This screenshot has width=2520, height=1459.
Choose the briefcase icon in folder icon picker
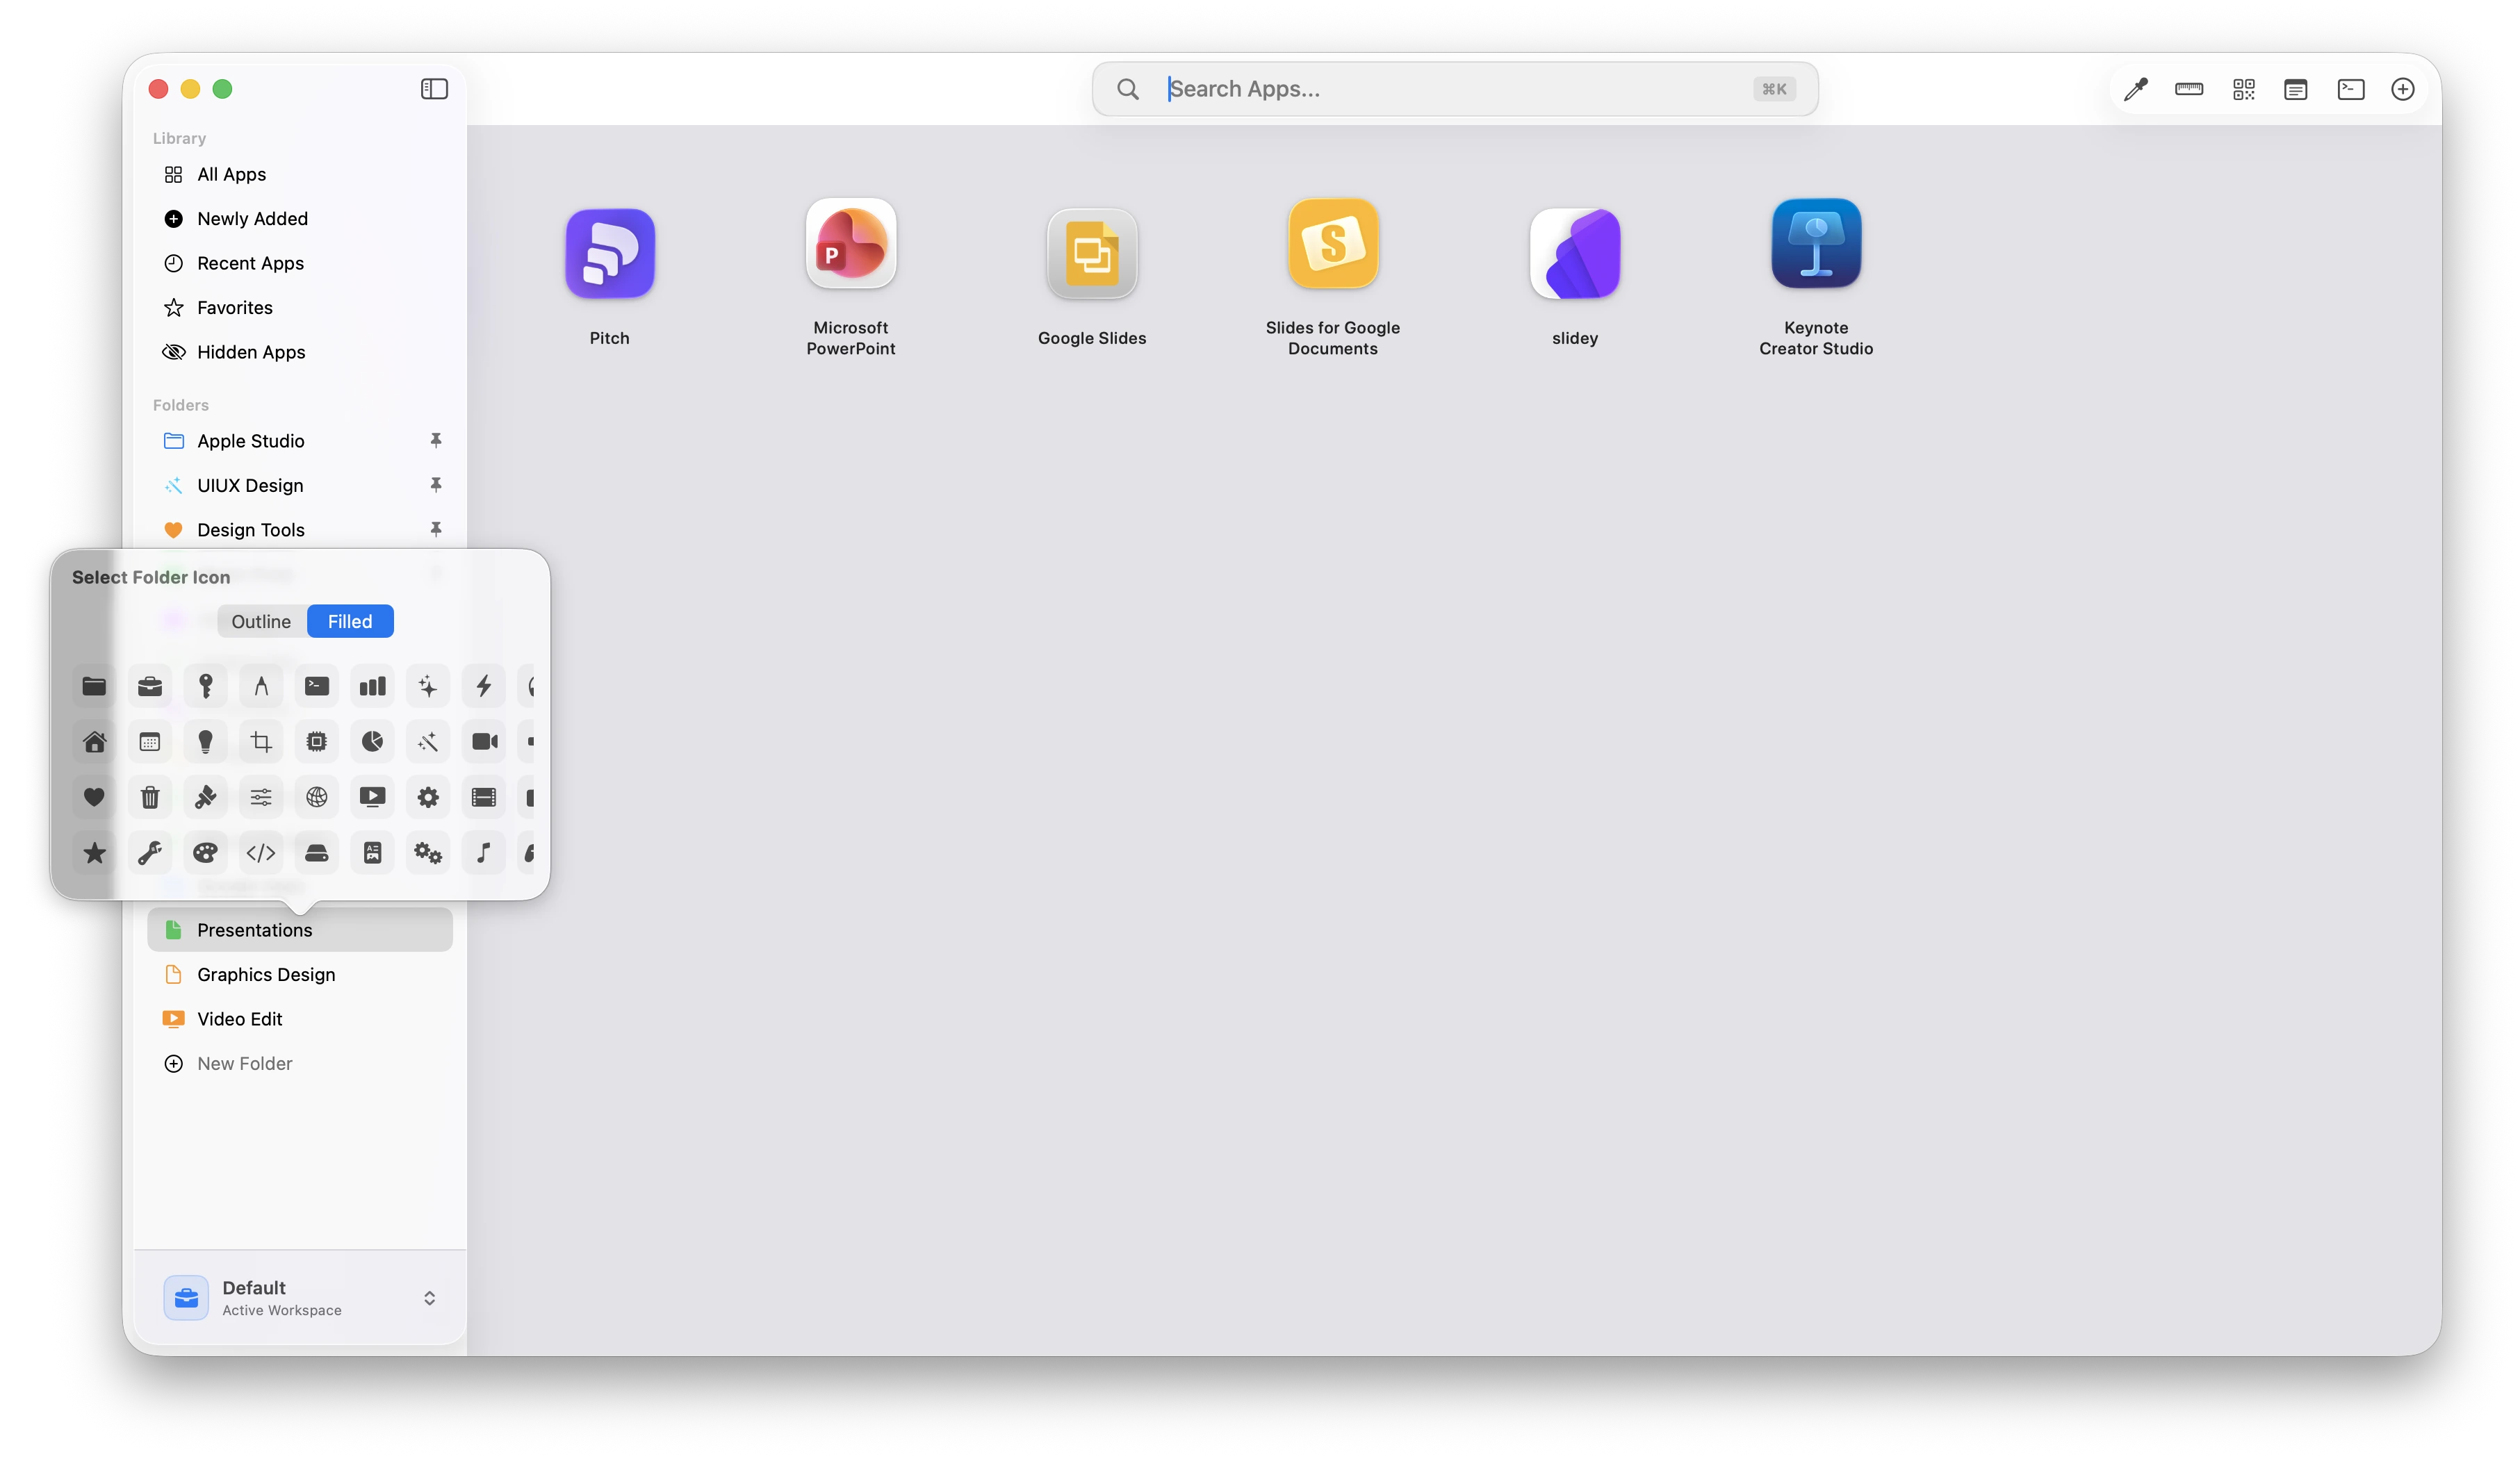point(150,686)
